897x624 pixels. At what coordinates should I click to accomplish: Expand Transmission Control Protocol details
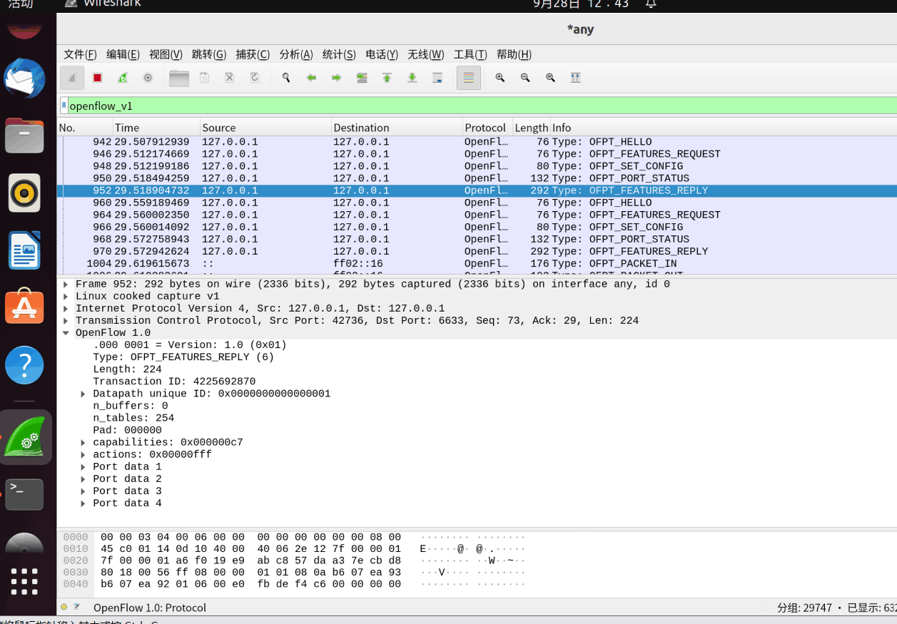[x=66, y=320]
